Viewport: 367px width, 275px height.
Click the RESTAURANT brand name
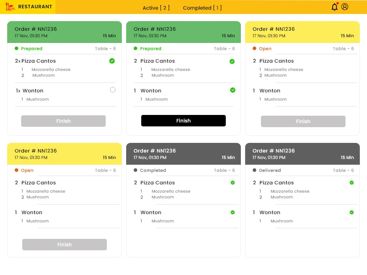point(35,6)
